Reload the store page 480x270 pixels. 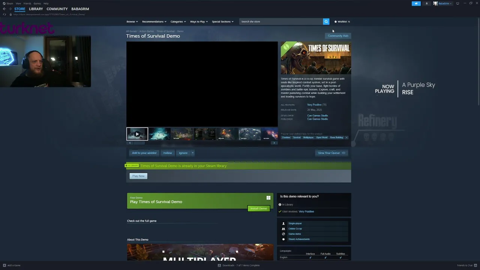click(4, 14)
